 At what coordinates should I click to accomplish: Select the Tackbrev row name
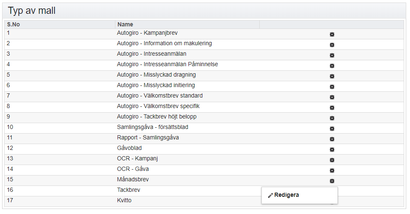pos(128,190)
